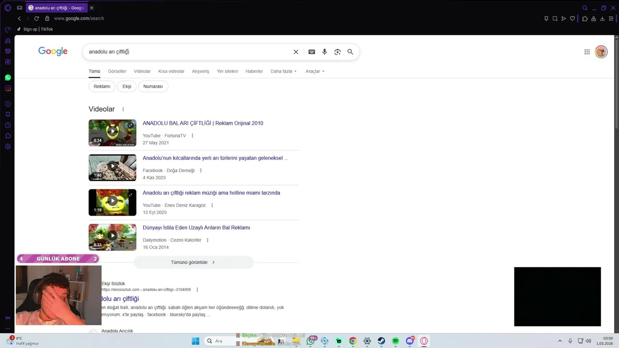
Task: Open the Opera GX main menu logo
Action: [8, 8]
